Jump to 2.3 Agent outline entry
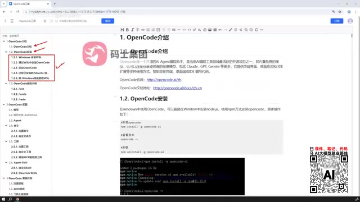The image size is (360, 202). coord(15,121)
